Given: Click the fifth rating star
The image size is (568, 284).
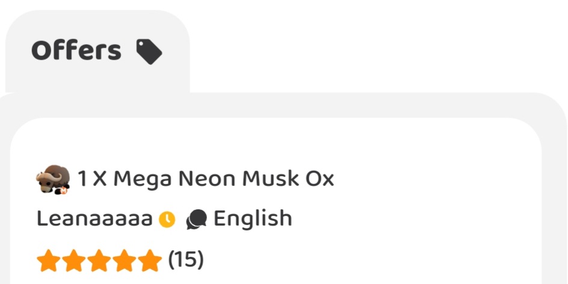Looking at the screenshot, I should click(x=149, y=262).
